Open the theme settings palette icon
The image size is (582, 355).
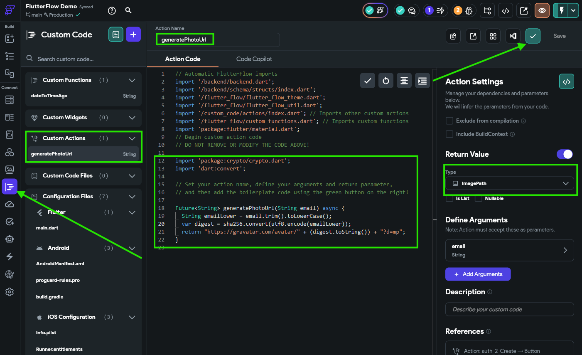pyautogui.click(x=10, y=274)
